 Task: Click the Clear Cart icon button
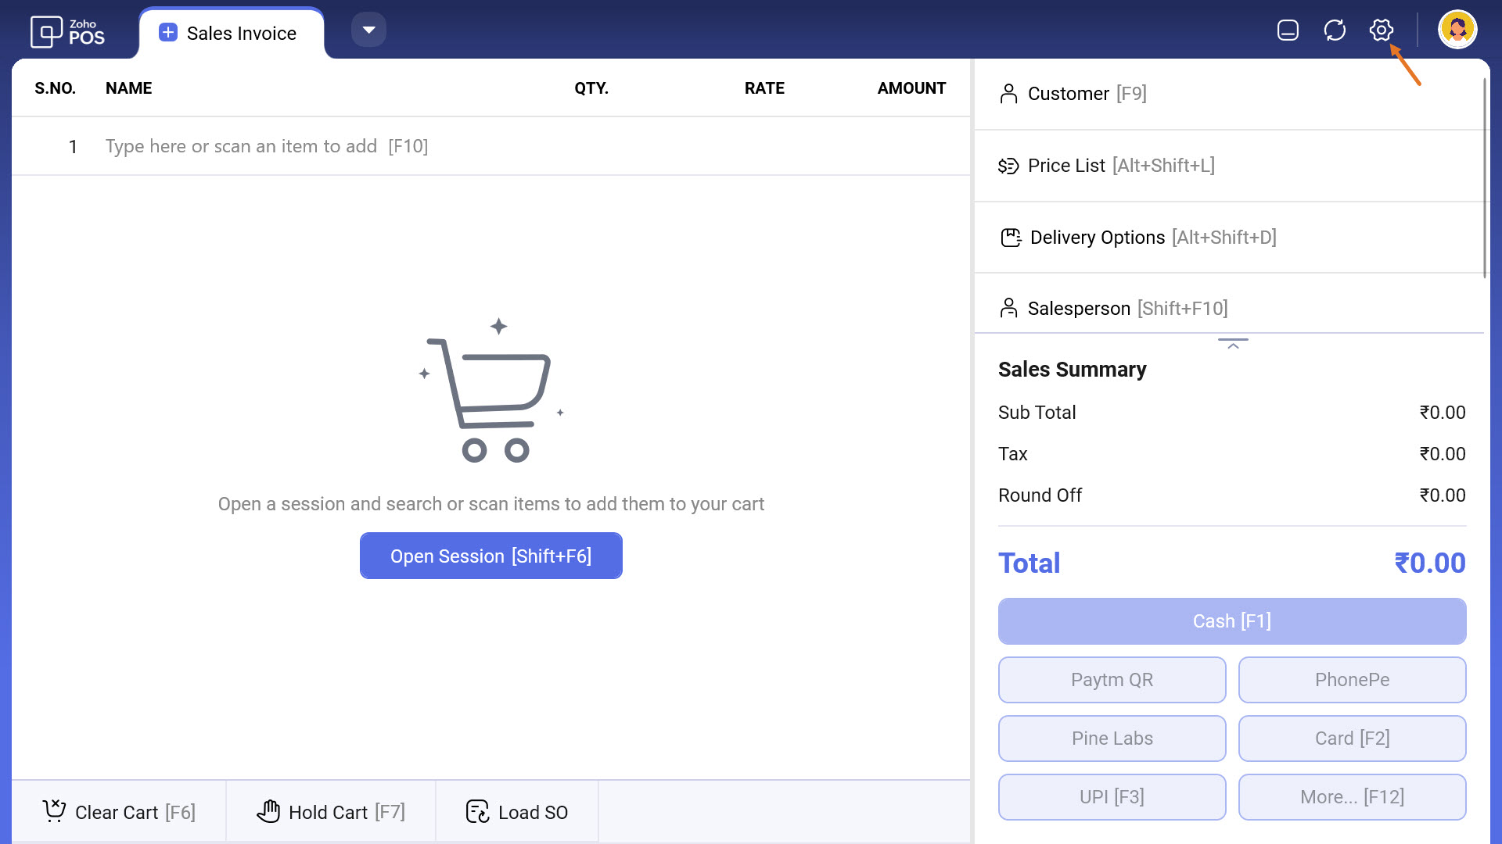click(x=55, y=811)
